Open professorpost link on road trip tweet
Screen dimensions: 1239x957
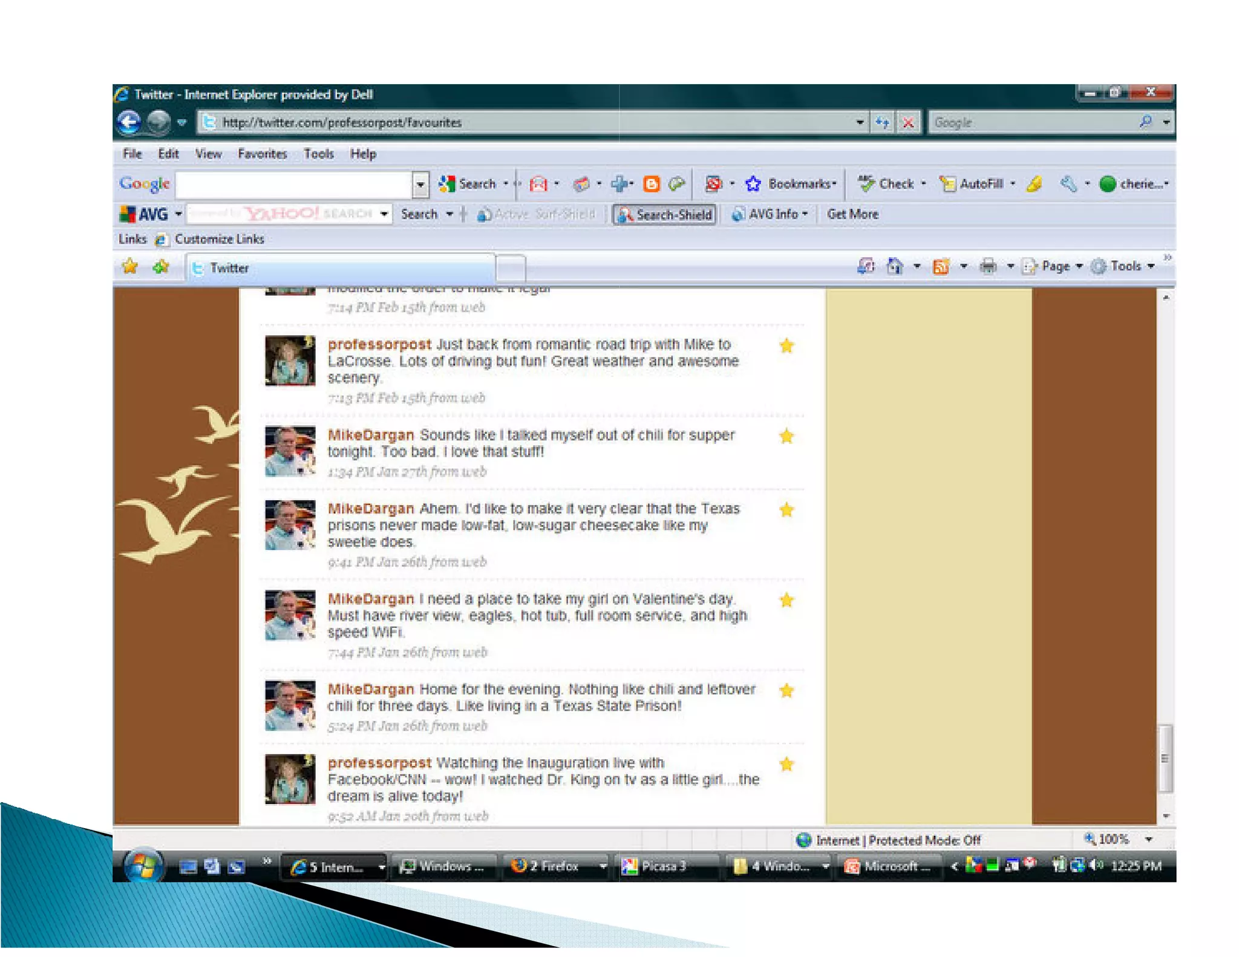379,344
